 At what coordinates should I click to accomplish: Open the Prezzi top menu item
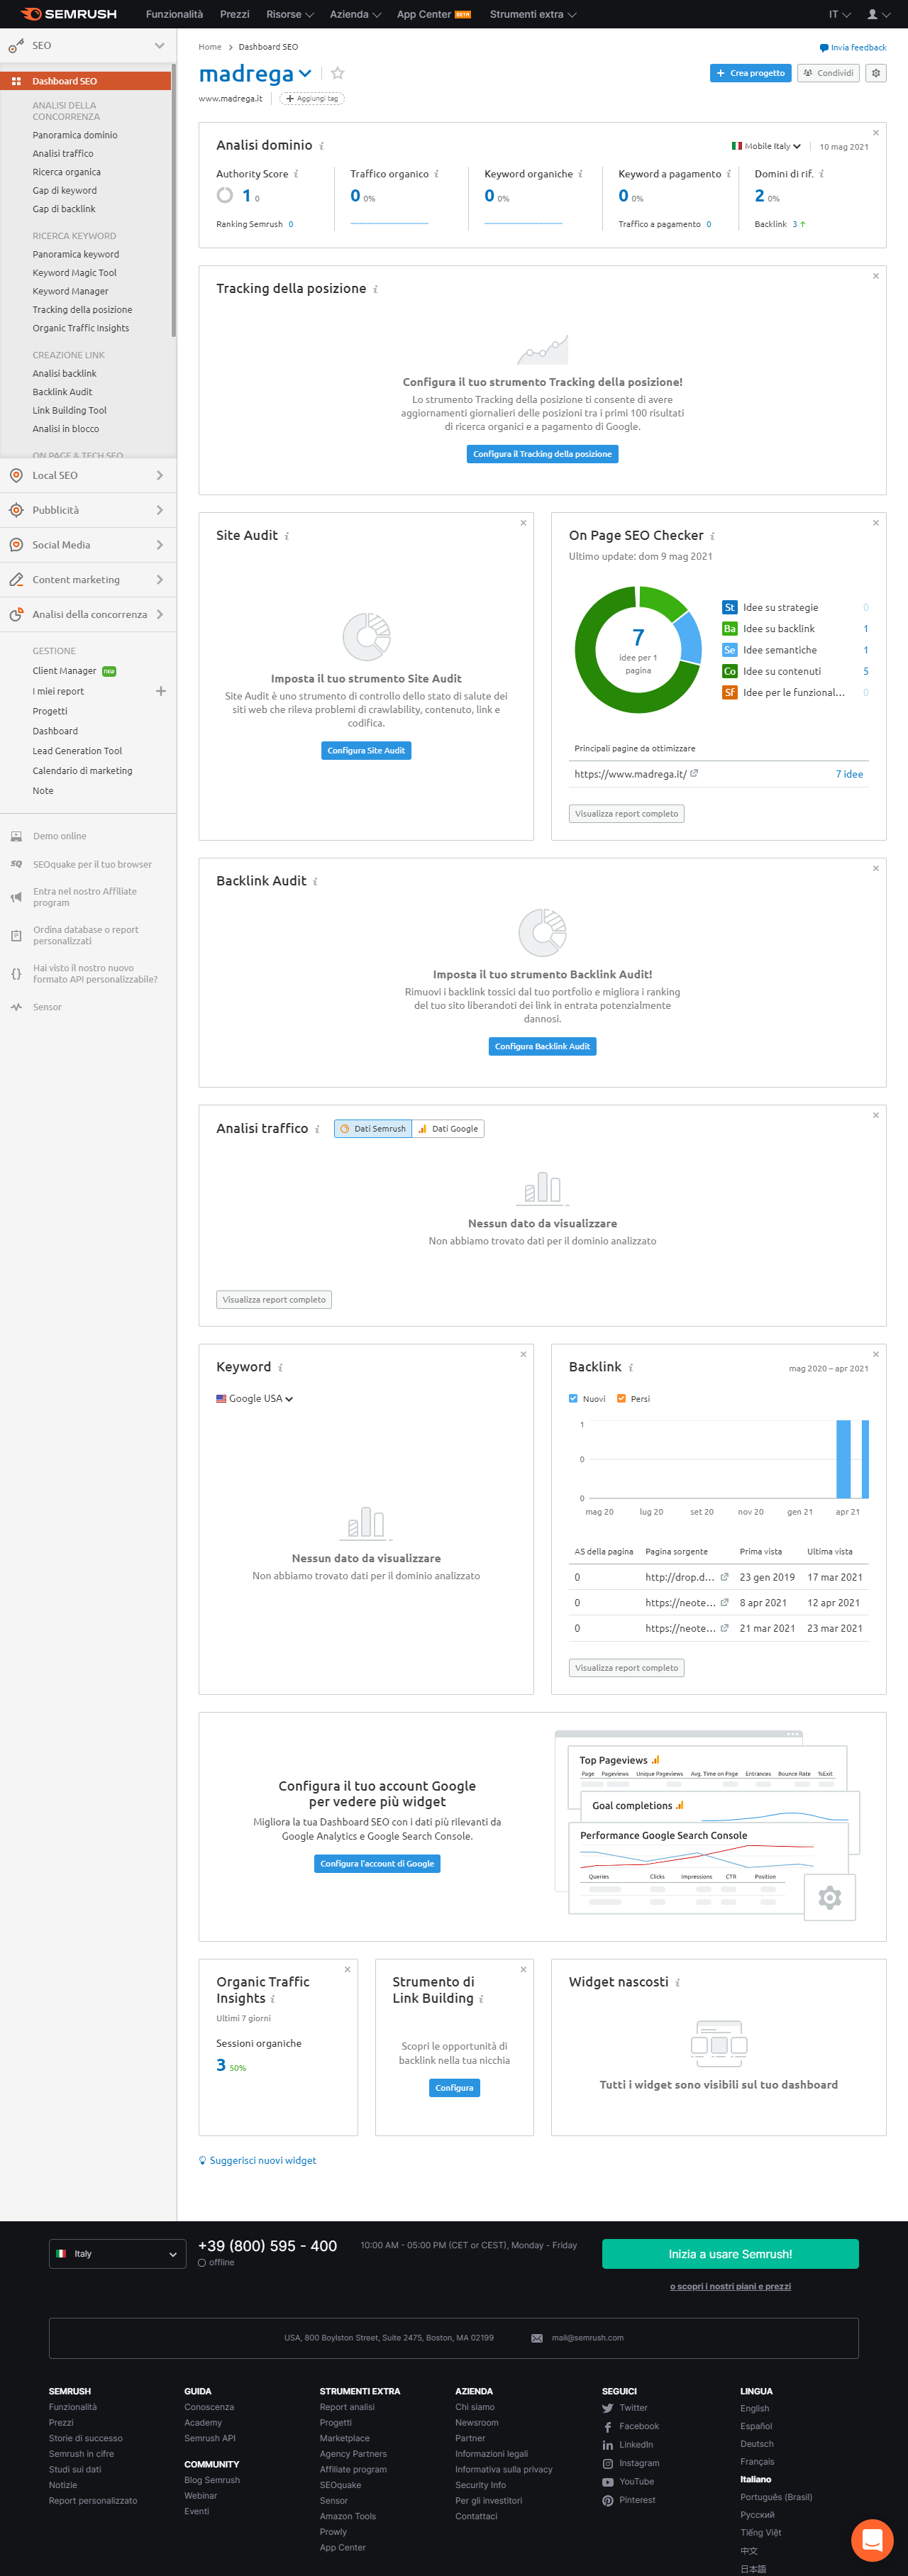tap(235, 14)
